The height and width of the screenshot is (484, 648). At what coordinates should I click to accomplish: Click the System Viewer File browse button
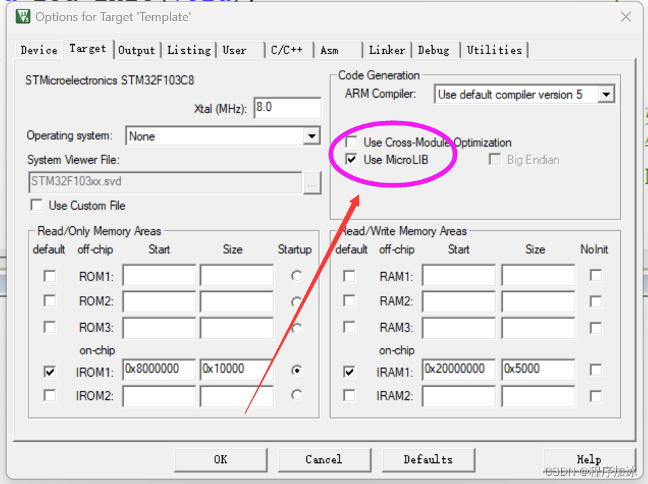tap(312, 183)
